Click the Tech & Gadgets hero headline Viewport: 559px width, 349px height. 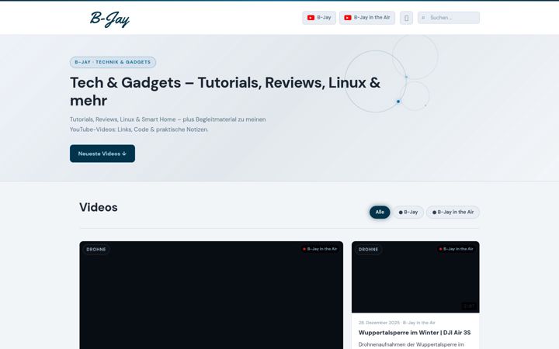pos(225,92)
